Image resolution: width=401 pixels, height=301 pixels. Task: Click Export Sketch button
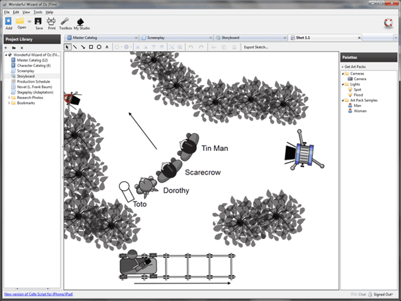(256, 47)
